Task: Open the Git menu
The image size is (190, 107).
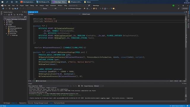Action: 17,6
